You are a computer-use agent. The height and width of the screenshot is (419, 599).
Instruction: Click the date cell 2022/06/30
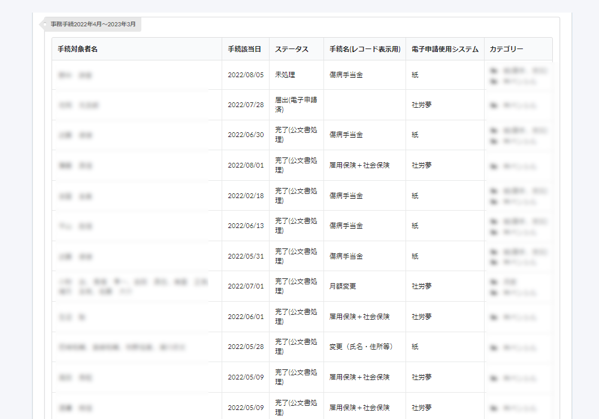tap(246, 135)
